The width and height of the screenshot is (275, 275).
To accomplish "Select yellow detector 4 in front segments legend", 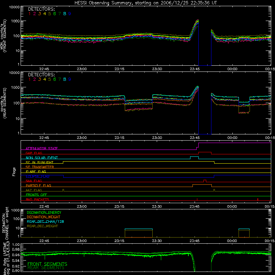I will tap(45, 14).
